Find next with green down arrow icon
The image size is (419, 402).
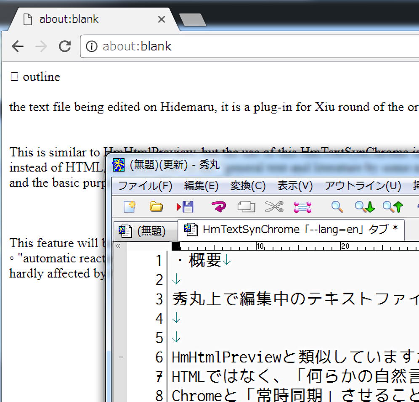click(365, 207)
